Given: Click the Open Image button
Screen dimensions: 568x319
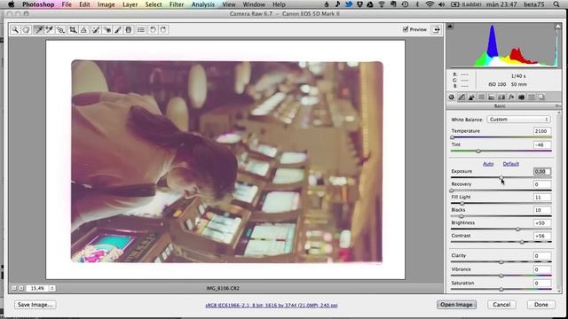Looking at the screenshot, I should click(456, 305).
